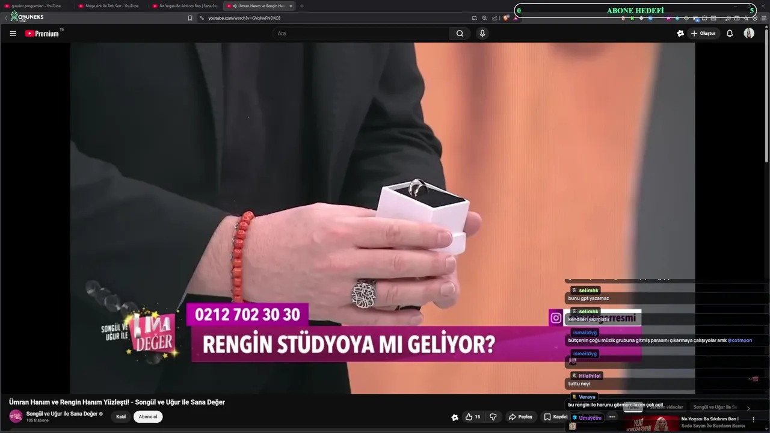The image size is (770, 433).
Task: Click the ABONE HEDEFİ goal bar overlay
Action: [635, 11]
